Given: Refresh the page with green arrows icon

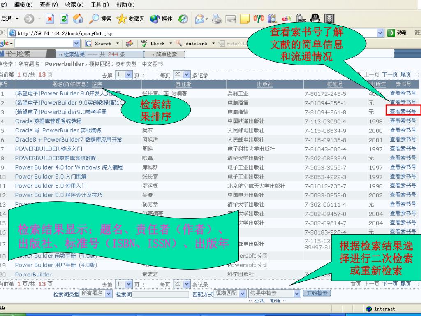Looking at the screenshot, I should [64, 19].
